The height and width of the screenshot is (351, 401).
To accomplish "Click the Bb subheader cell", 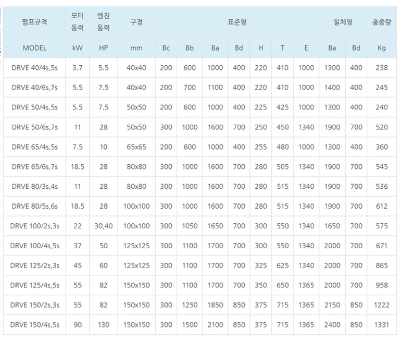I will click(x=190, y=48).
